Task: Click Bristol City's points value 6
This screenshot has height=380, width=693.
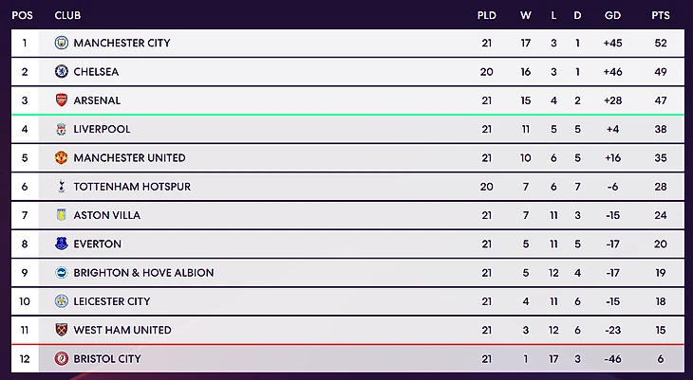Action: pyautogui.click(x=661, y=359)
